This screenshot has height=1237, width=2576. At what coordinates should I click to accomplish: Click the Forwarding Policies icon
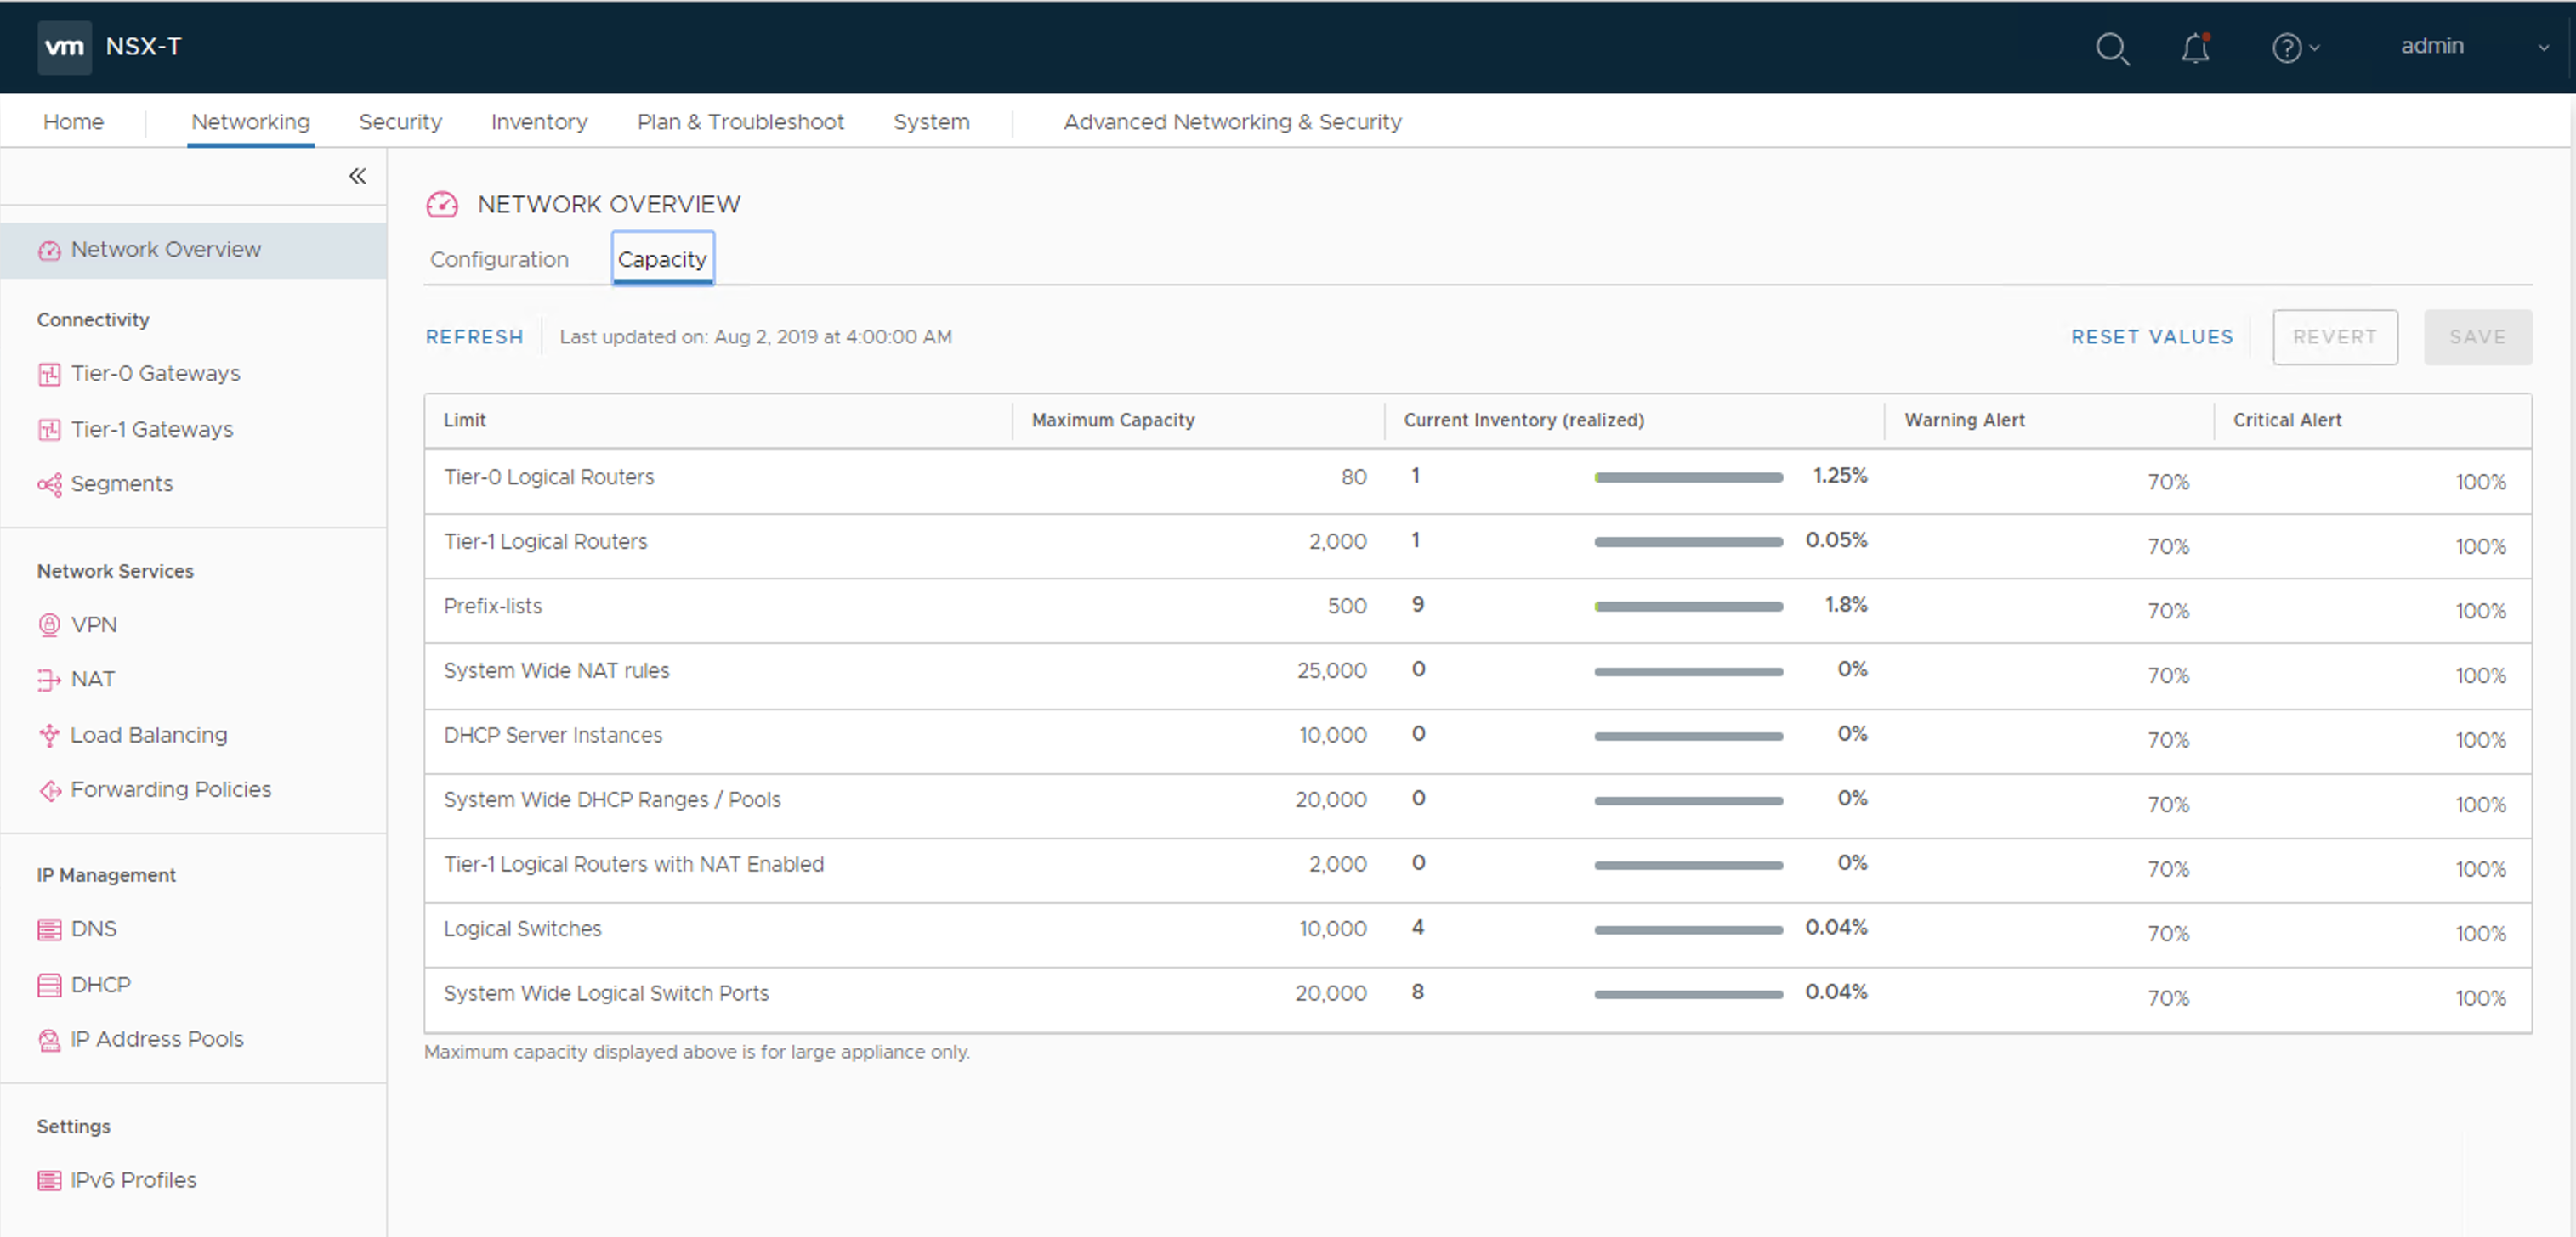tap(49, 790)
